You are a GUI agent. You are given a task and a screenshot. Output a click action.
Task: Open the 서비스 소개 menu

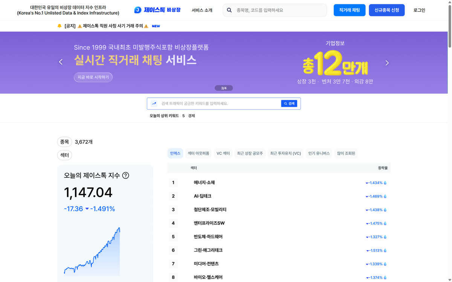[202, 10]
